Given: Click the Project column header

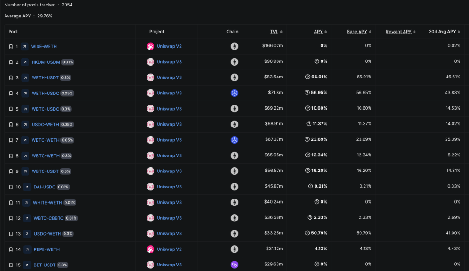Looking at the screenshot, I should (157, 31).
